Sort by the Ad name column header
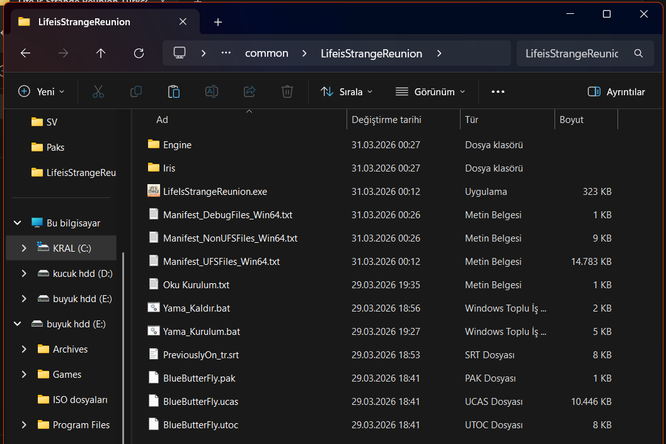 click(162, 120)
